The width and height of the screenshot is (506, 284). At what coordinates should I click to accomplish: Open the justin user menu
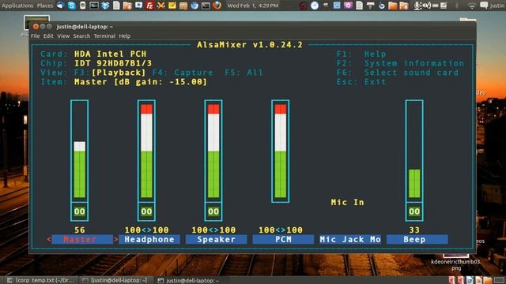coord(497,6)
